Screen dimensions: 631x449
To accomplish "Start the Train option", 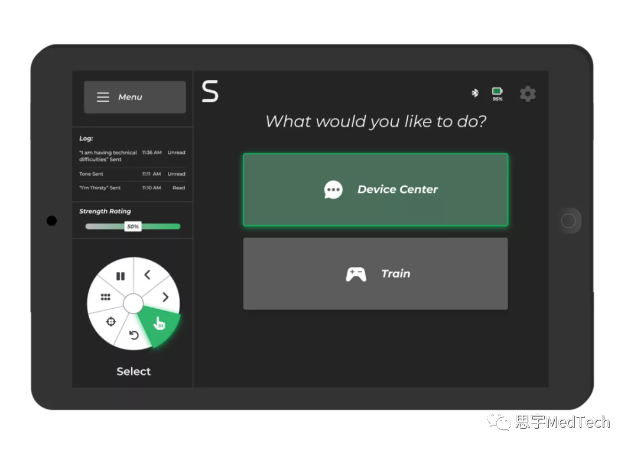I will pyautogui.click(x=375, y=274).
